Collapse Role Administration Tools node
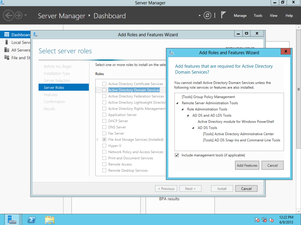Screen dimensions: 301x225 coord(183,109)
